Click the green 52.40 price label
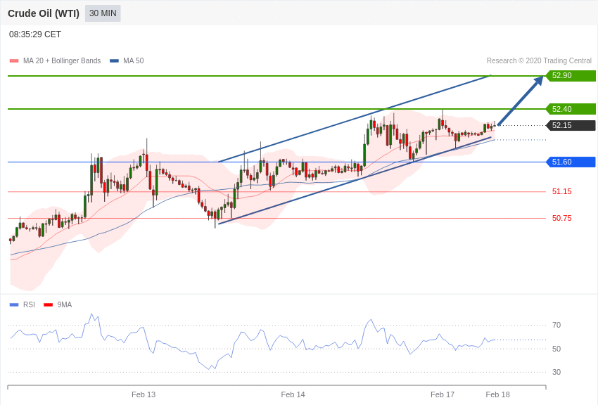The image size is (598, 405). [571, 109]
